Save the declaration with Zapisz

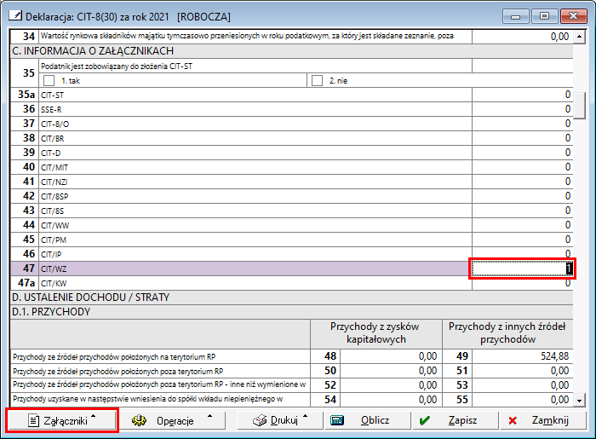pos(455,420)
